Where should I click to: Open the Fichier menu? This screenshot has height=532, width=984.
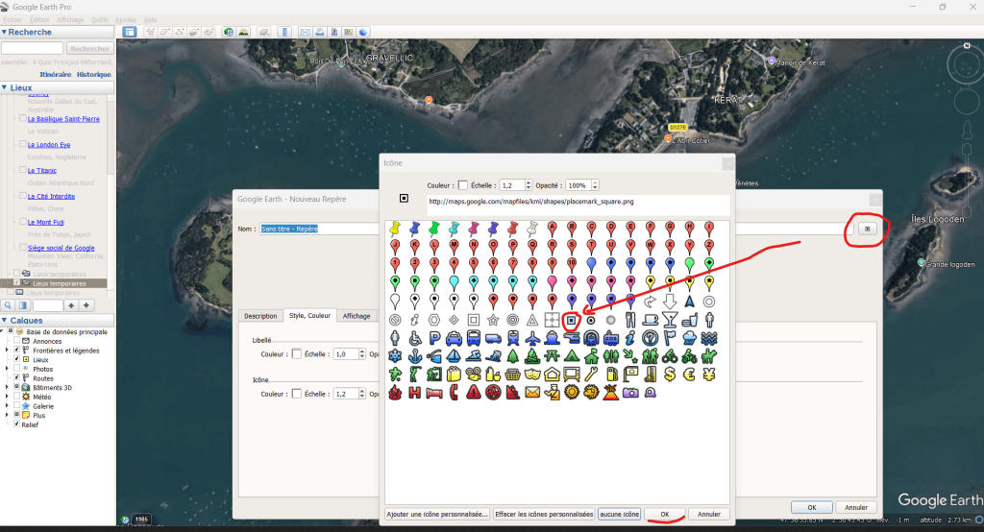pyautogui.click(x=12, y=20)
